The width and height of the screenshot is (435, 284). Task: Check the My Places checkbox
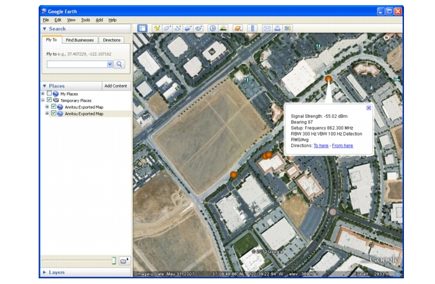click(x=49, y=94)
